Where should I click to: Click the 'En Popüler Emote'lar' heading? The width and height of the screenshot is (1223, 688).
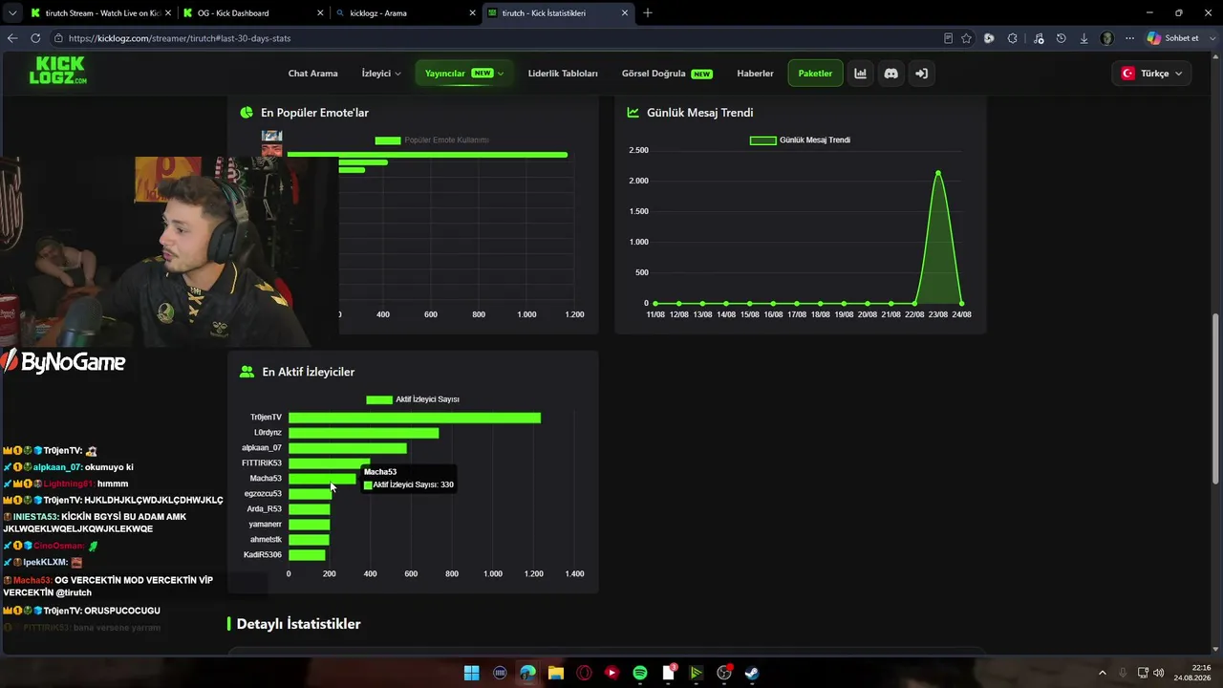coord(314,113)
